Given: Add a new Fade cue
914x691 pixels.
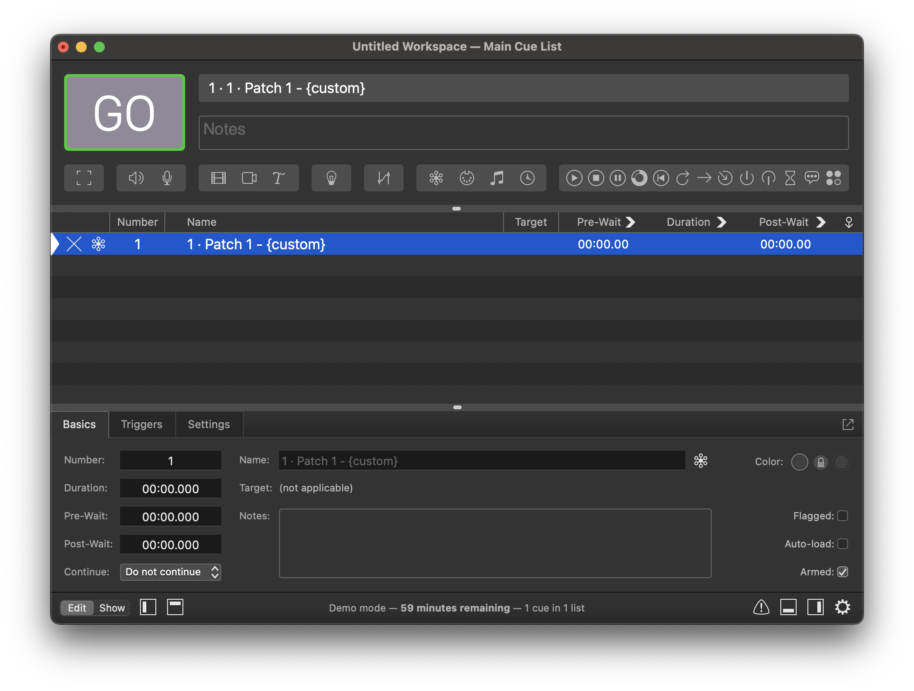Looking at the screenshot, I should tap(383, 178).
